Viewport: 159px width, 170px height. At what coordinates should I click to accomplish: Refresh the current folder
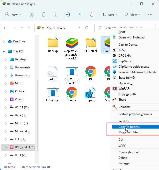click(87, 28)
